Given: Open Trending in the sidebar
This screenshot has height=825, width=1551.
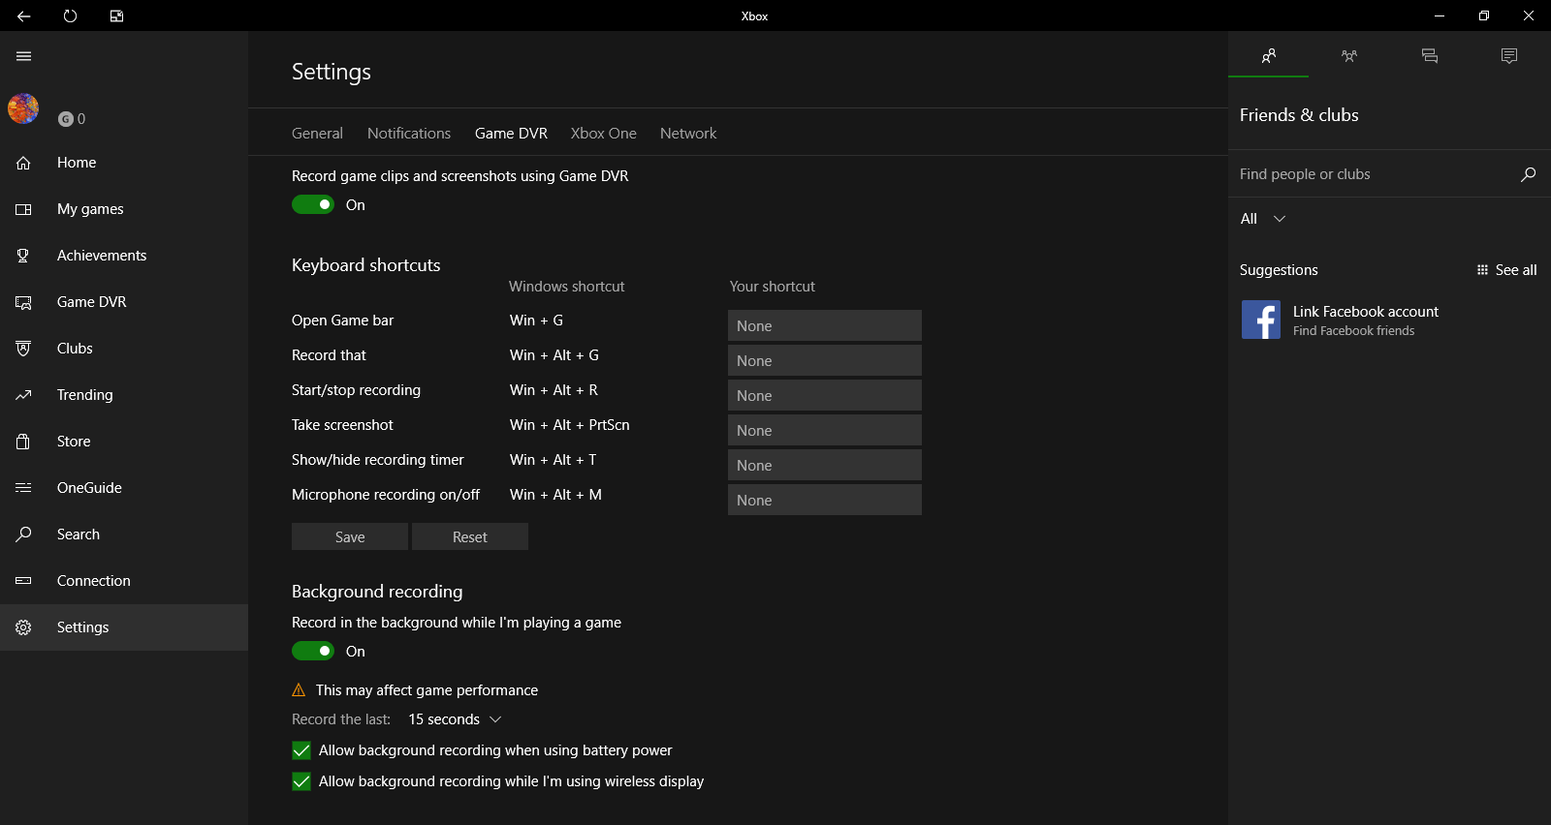Looking at the screenshot, I should 124,395.
